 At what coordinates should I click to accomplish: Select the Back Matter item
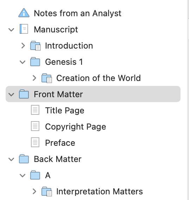[x=58, y=159]
